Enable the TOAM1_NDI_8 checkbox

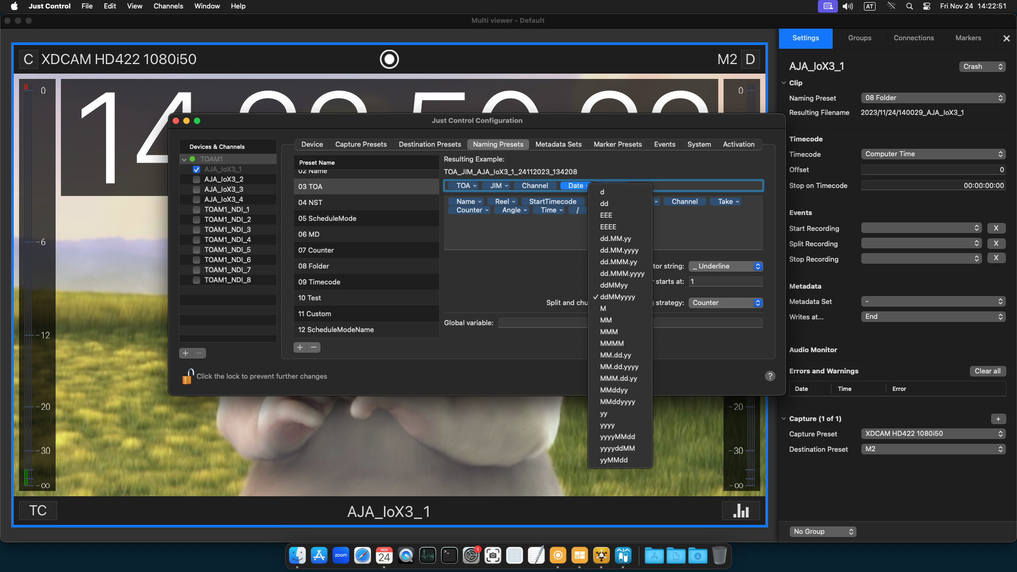197,280
